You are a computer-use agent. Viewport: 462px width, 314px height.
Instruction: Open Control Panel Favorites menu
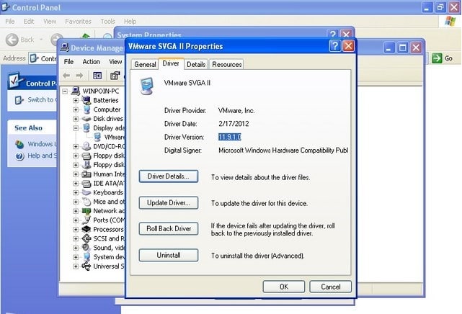[x=78, y=22]
